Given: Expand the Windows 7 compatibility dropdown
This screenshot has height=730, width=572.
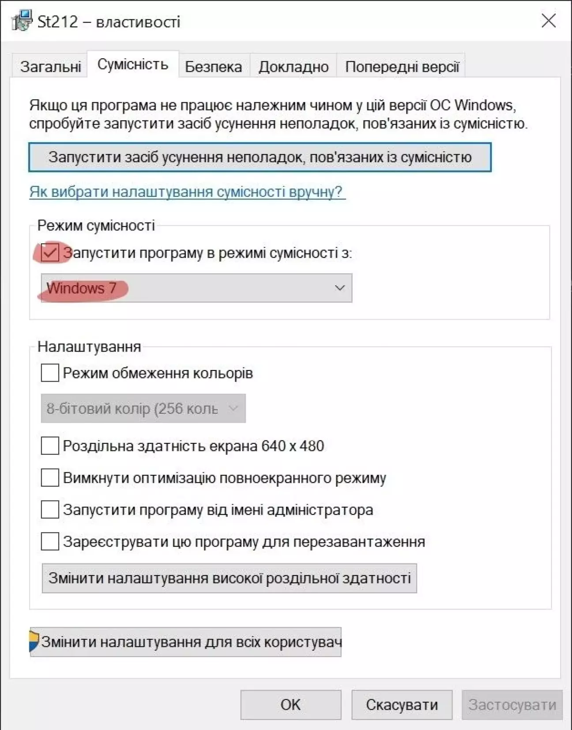Looking at the screenshot, I should tap(196, 288).
